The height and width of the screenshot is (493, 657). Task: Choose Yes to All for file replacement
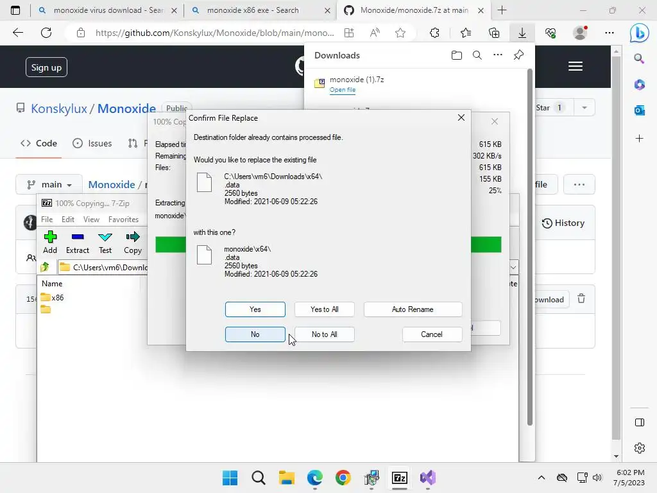pos(324,309)
